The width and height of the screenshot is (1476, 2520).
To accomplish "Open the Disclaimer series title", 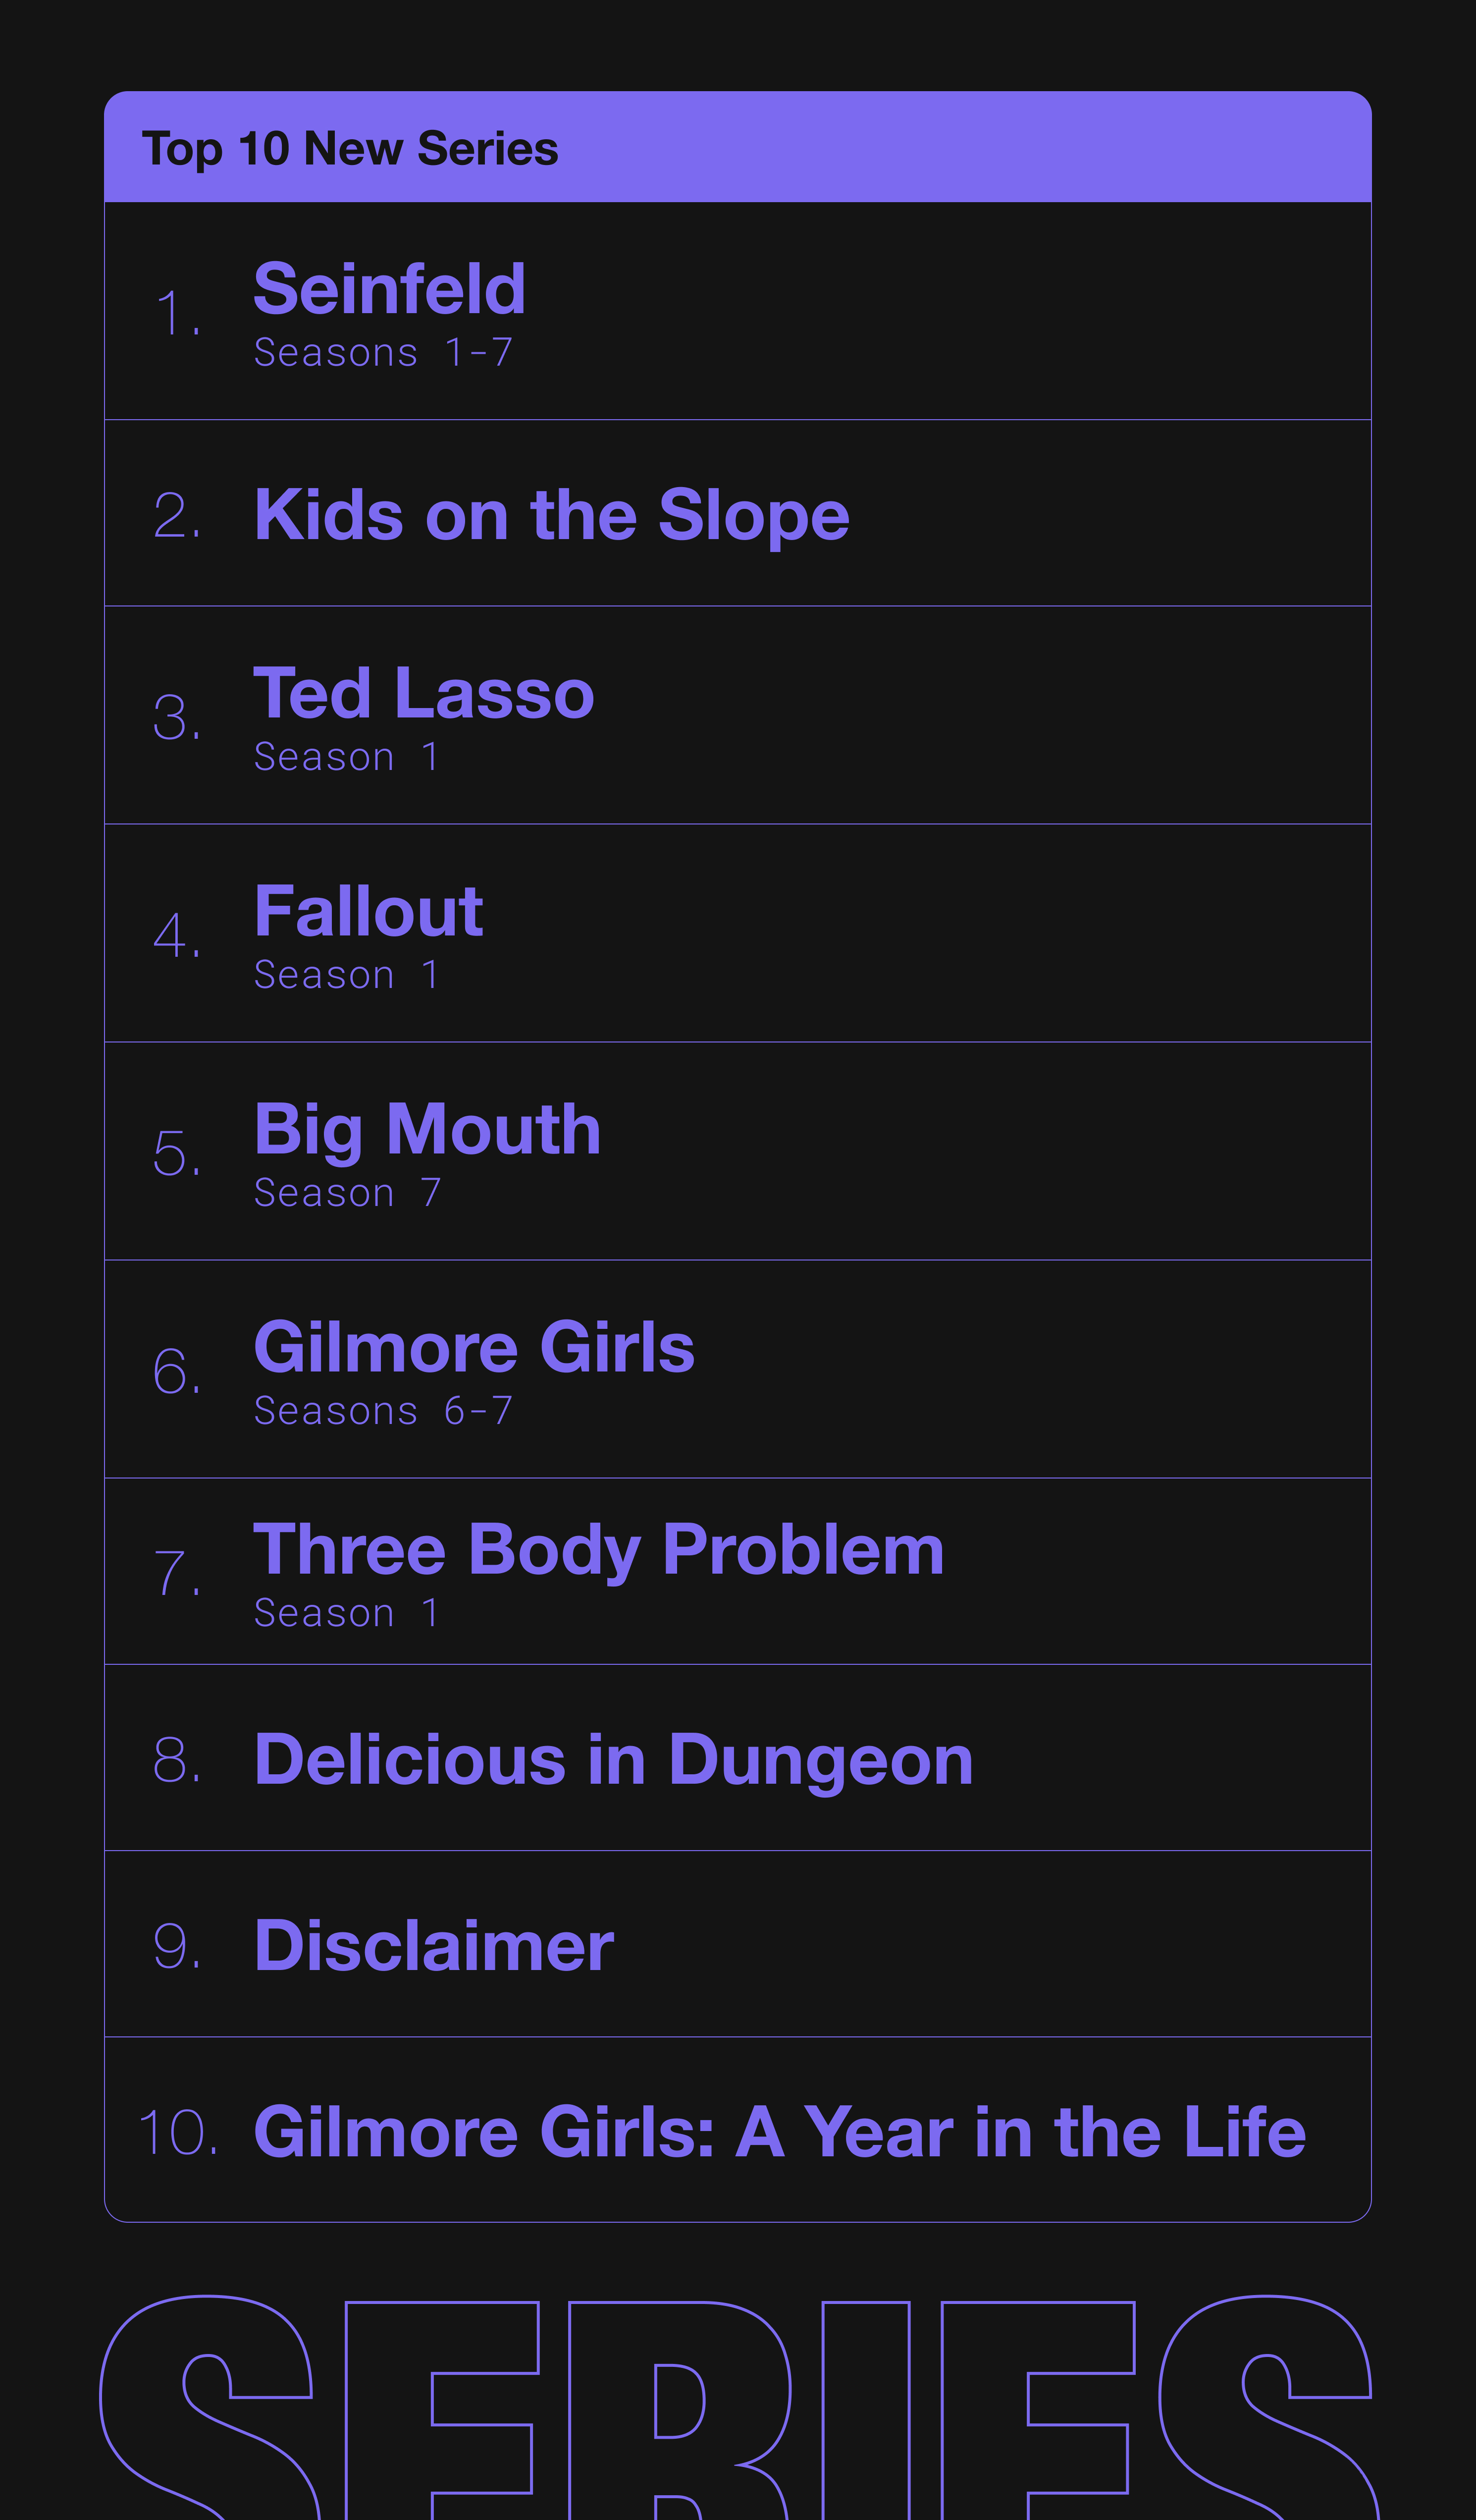I will tap(434, 1946).
